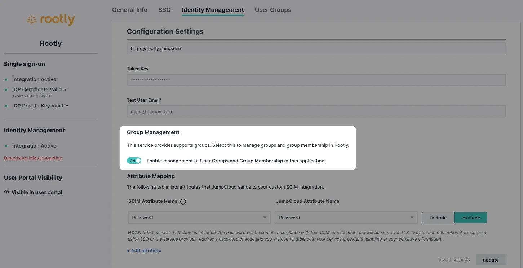Screen dimensions: 523x268
Task: Expand the IDP Private Key Valid caret
Action: pyautogui.click(x=67, y=106)
